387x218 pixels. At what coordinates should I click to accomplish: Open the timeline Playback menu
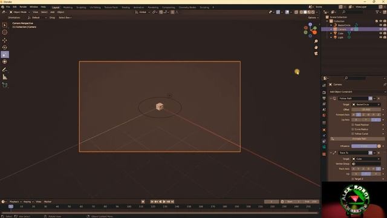coord(15,202)
